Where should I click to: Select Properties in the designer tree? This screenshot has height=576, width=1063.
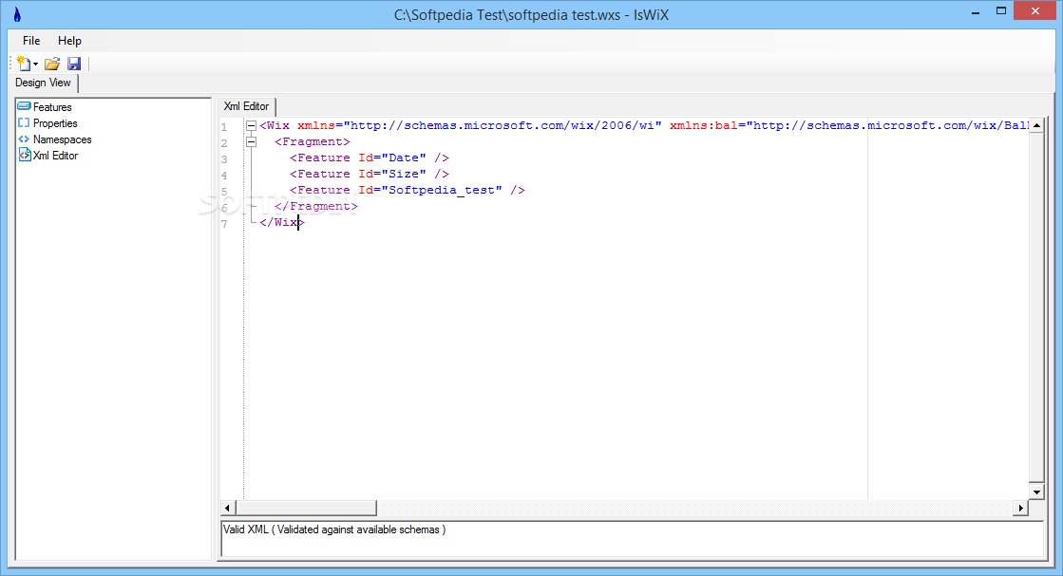point(55,123)
